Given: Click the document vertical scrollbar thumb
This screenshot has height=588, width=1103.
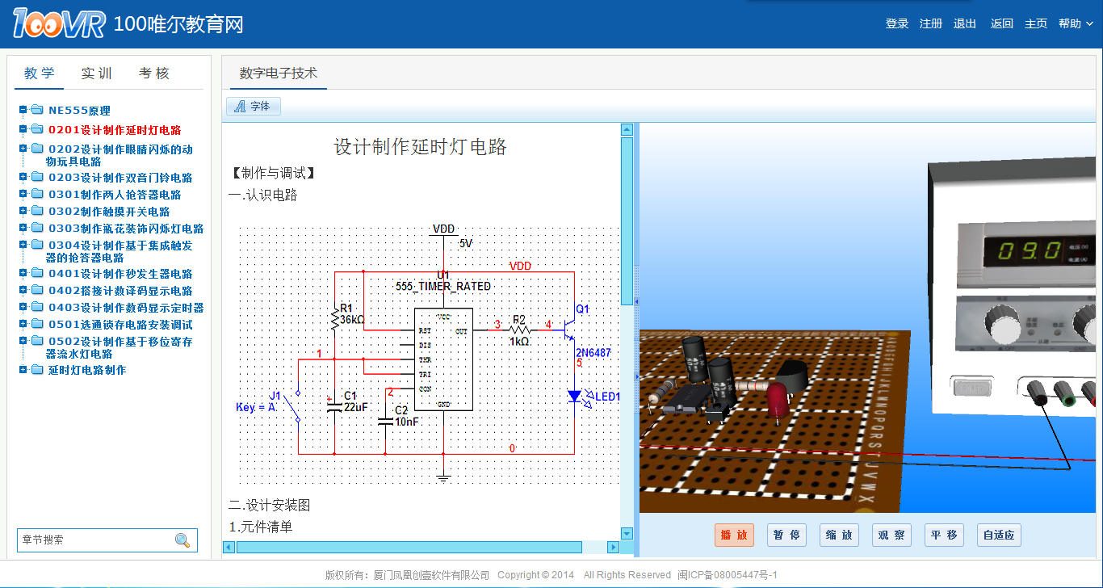Looking at the screenshot, I should [627, 220].
